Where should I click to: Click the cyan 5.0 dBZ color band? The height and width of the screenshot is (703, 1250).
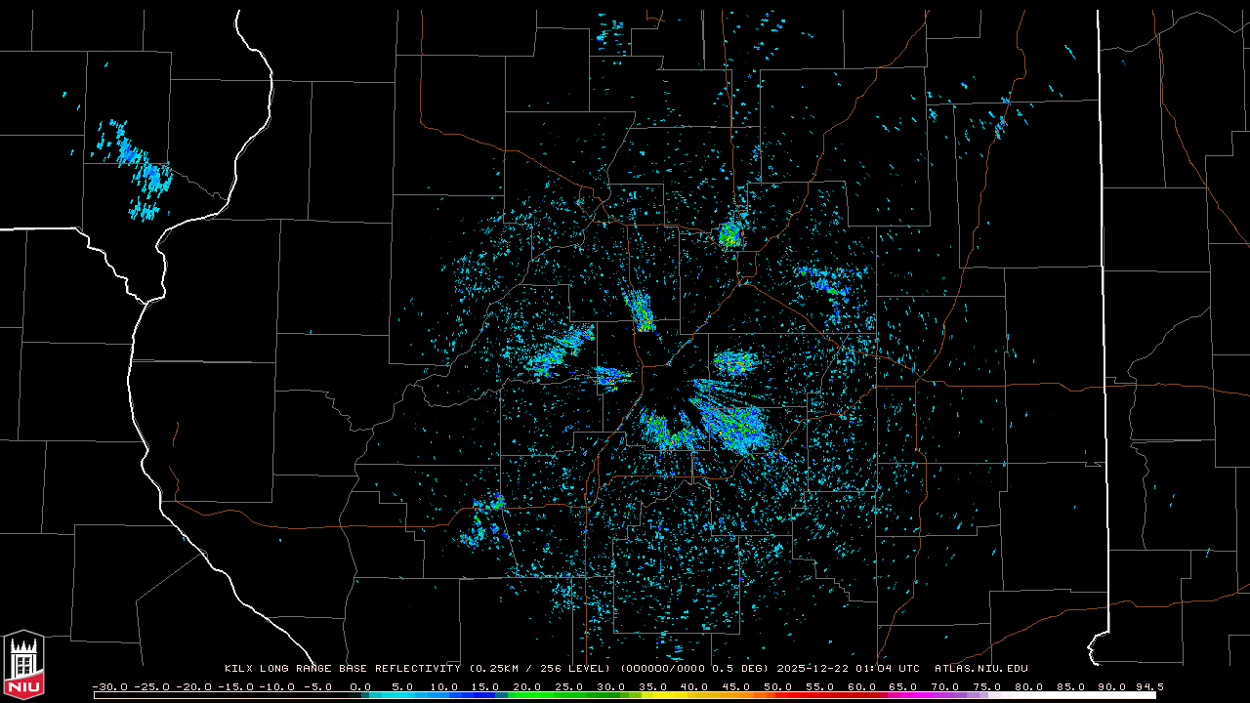pyautogui.click(x=402, y=695)
